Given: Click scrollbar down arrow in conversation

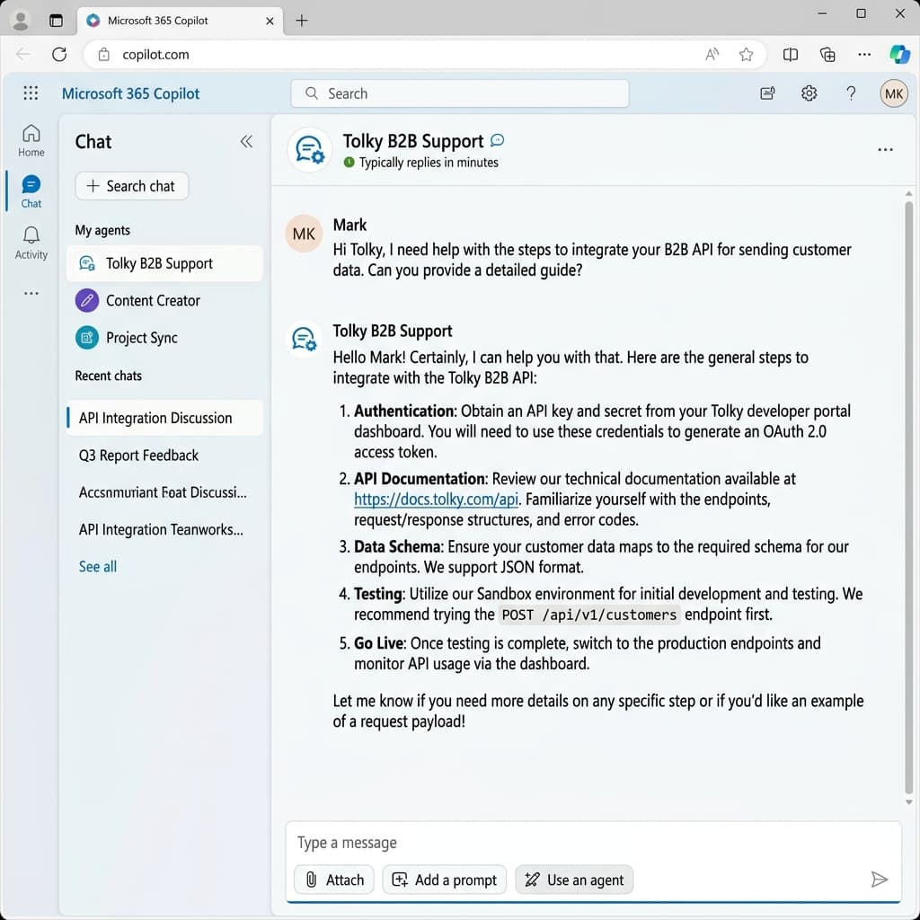Looking at the screenshot, I should point(908,802).
